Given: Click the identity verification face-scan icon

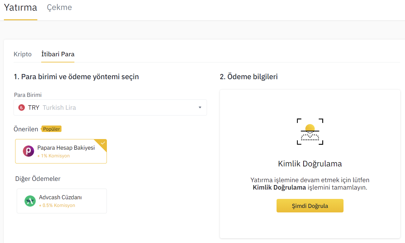Looking at the screenshot, I should click(310, 132).
